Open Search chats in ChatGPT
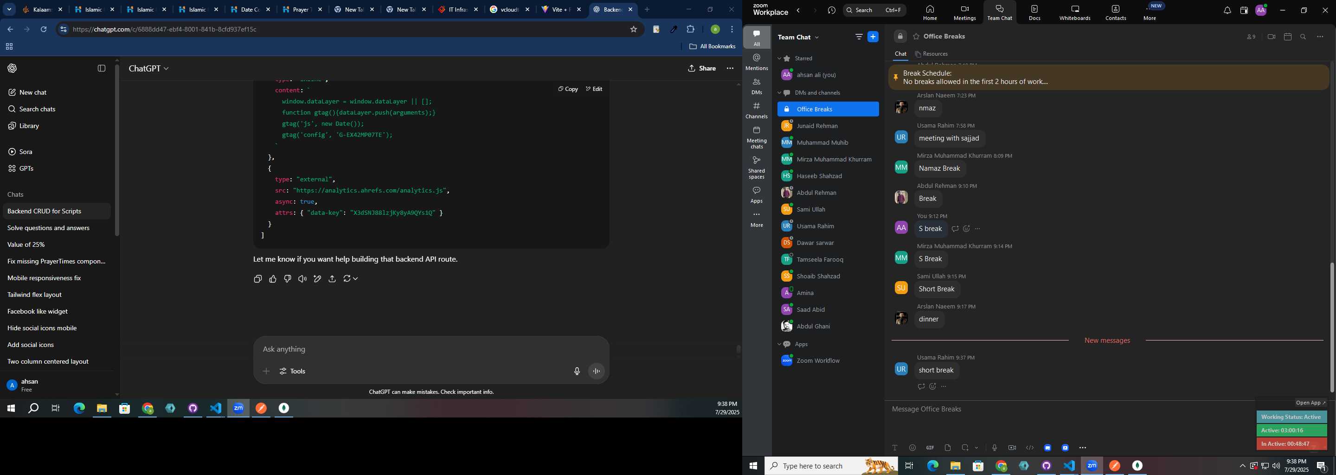Screen dimensions: 1336x475 coord(56,109)
